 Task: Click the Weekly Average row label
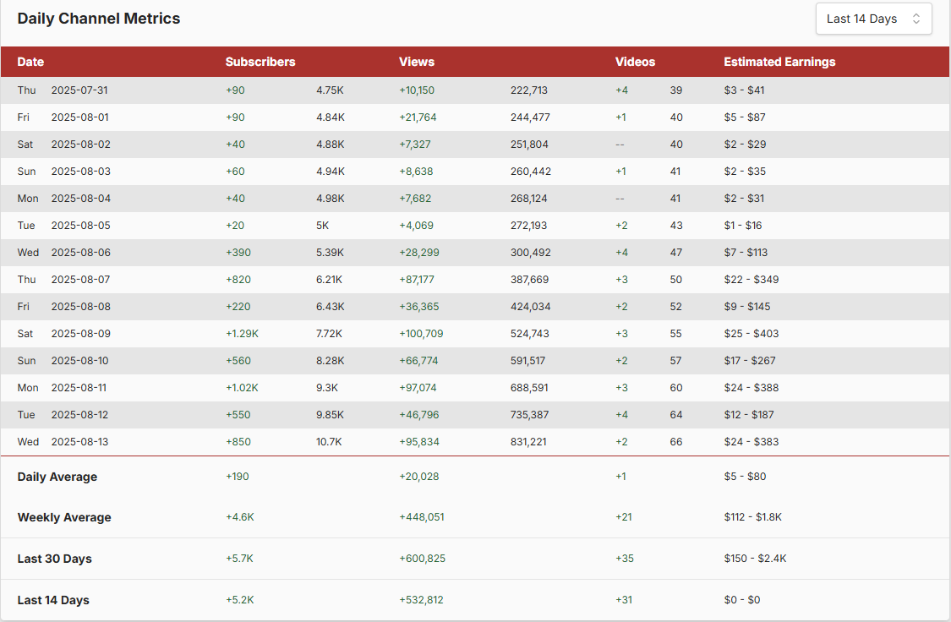(64, 517)
